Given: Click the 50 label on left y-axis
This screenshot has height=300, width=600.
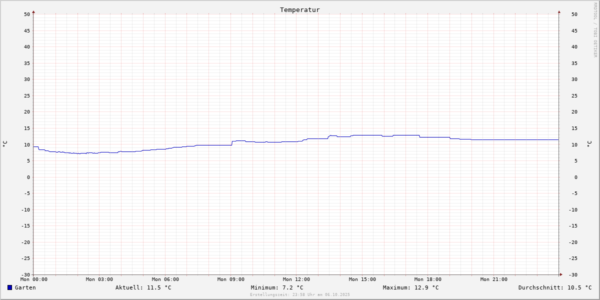Looking at the screenshot, I should [27, 14].
